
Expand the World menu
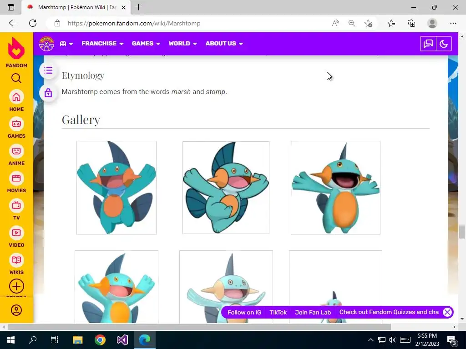pos(183,43)
